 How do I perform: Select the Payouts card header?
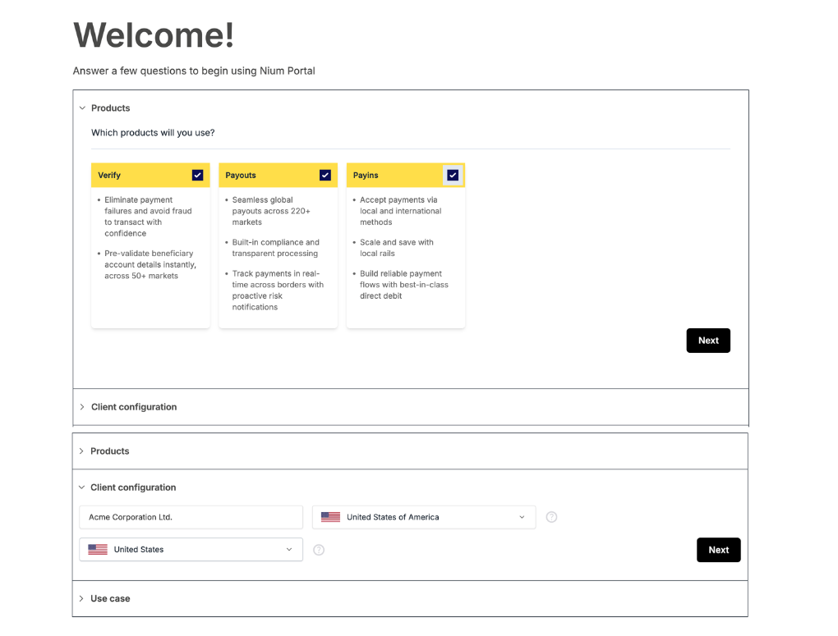[278, 175]
